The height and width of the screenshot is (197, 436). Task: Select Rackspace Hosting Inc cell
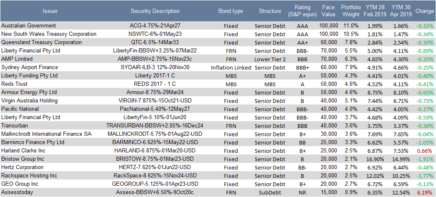(x=29, y=176)
